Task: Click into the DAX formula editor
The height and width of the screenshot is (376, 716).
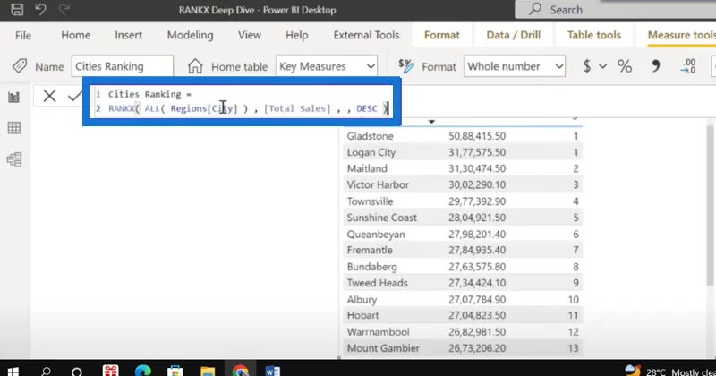Action: click(242, 101)
